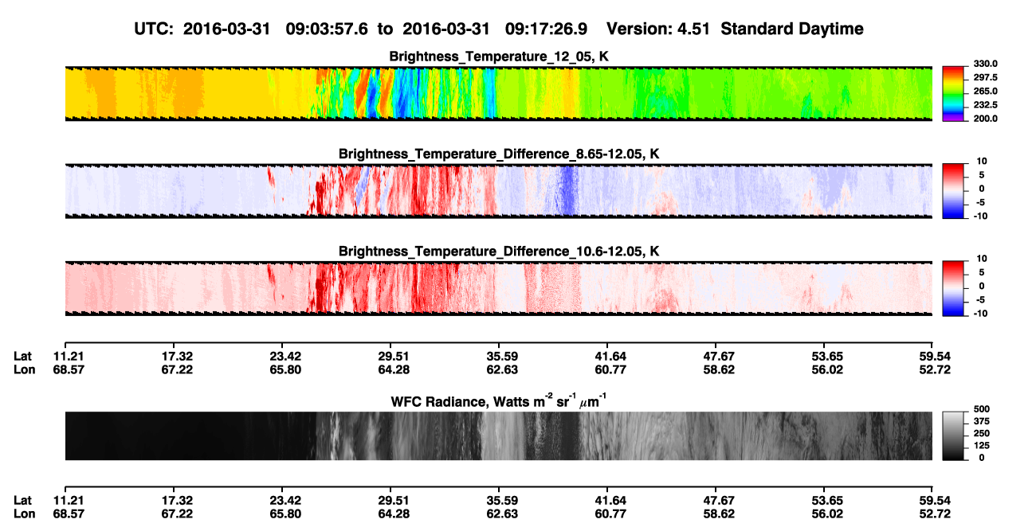Click the upper Lon axis label
This screenshot has height=531, width=1036.
pos(23,369)
